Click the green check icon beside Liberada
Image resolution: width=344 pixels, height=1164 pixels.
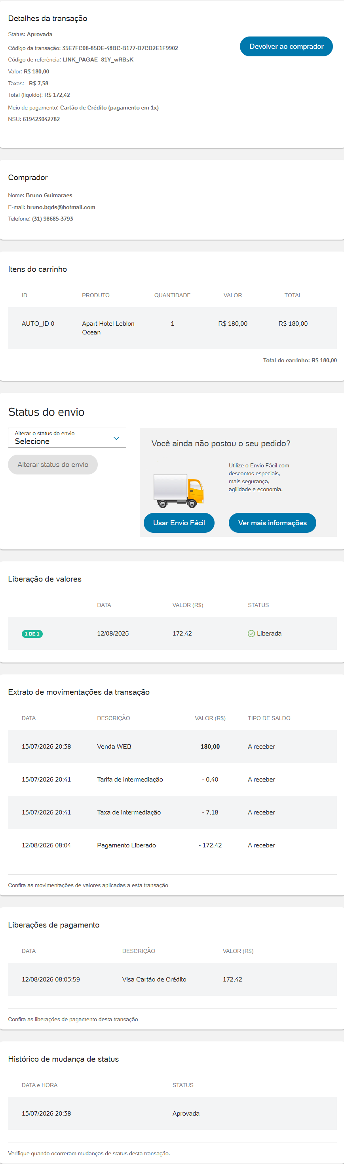251,634
